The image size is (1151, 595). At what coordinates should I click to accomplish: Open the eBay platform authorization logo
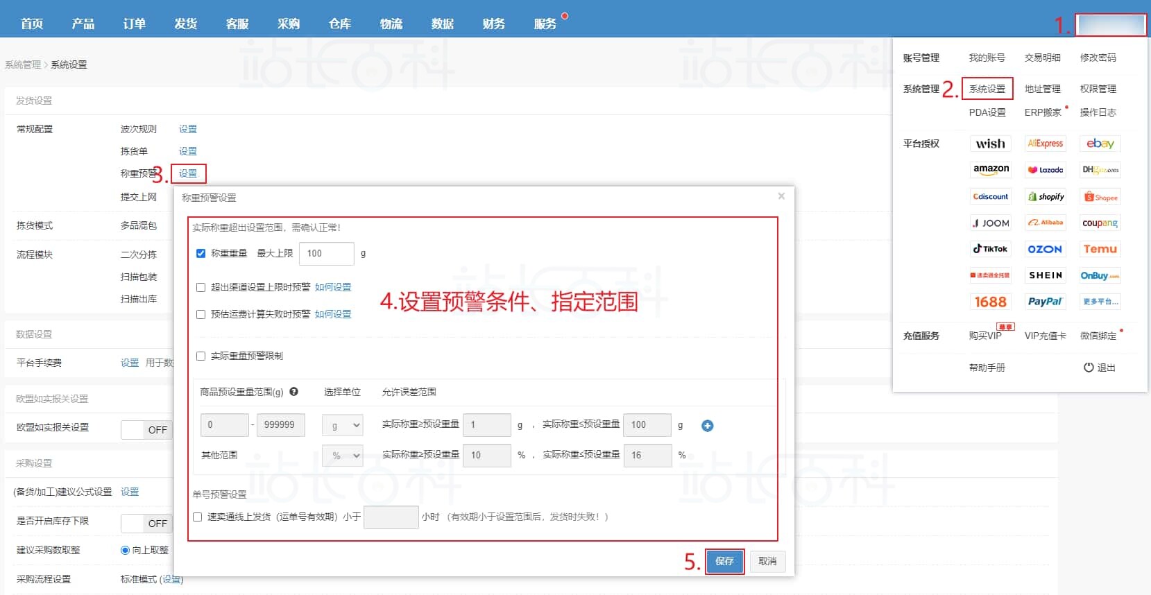(1100, 144)
